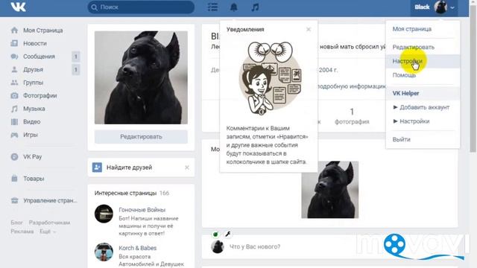Click the film icon beside Видео
Image resolution: width=477 pixels, height=268 pixels.
coord(14,122)
